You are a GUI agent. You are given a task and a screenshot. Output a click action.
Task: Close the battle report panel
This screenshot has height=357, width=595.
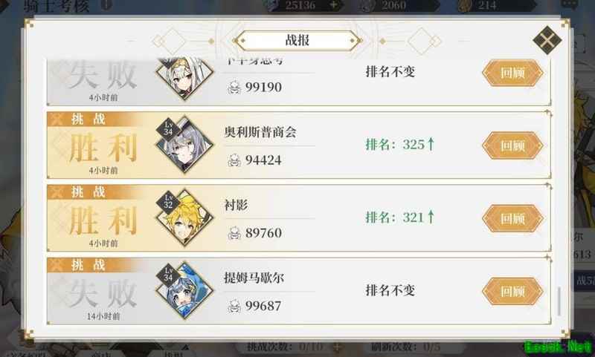(x=547, y=40)
